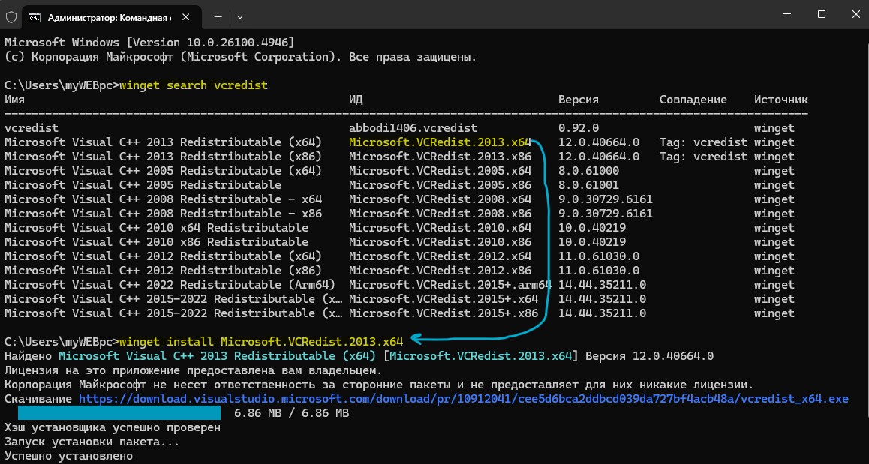Maximize the terminal window
The image size is (869, 464).
coord(821,15)
